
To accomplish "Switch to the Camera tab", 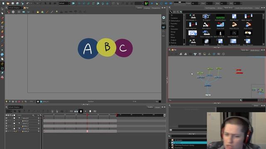I will click(x=139, y=8).
